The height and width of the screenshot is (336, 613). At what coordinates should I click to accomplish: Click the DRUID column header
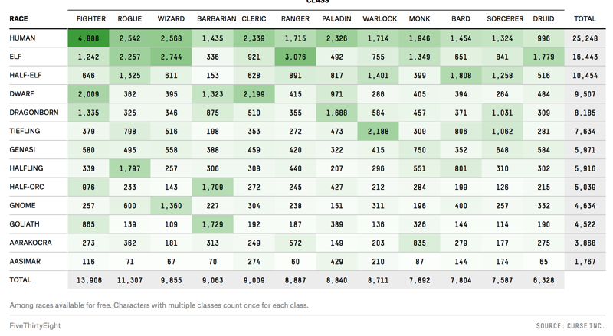click(543, 18)
